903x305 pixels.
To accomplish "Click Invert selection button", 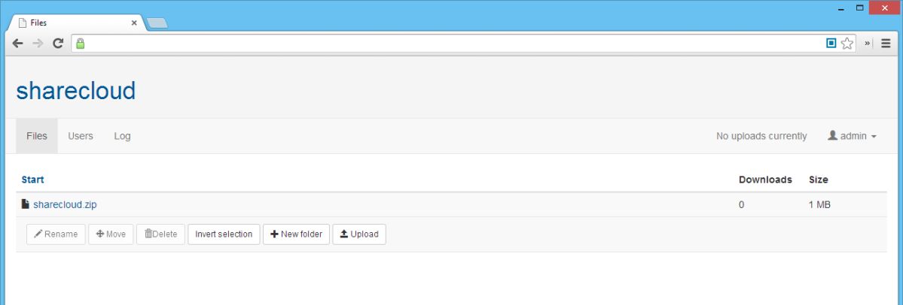I will (x=224, y=234).
